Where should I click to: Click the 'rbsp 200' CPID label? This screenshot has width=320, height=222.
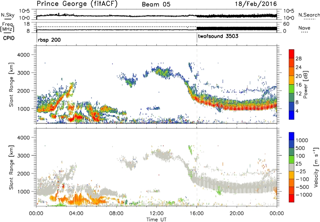point(49,40)
